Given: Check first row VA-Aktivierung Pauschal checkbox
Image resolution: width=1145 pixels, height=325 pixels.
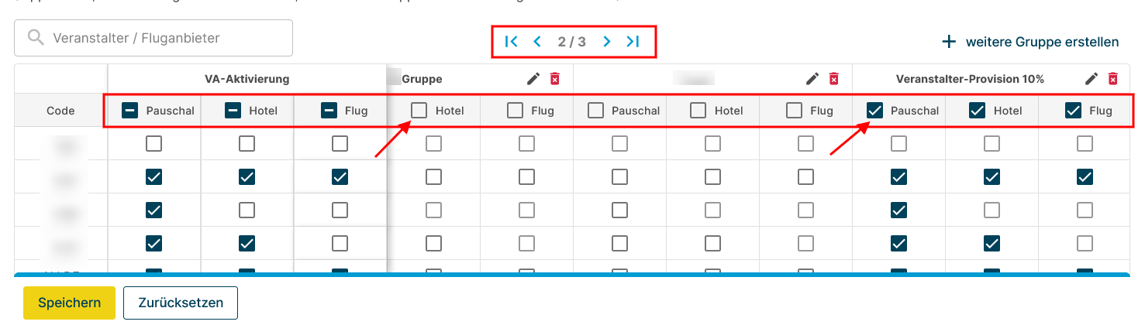Looking at the screenshot, I should (154, 143).
